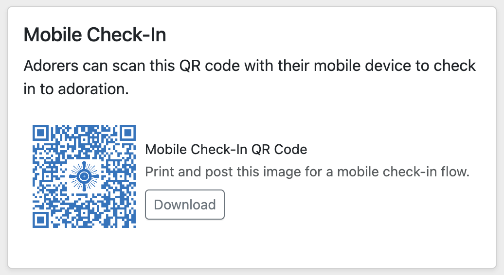Viewport: 504px width, 275px height.
Task: Click the Download button
Action: [185, 205]
